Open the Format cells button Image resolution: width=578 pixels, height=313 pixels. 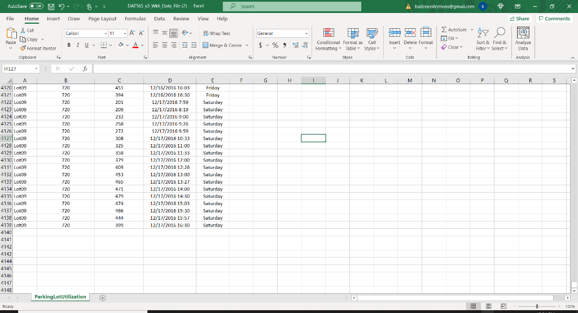point(426,38)
